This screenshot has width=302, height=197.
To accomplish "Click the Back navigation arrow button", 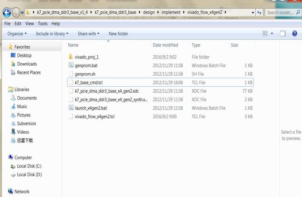I will click(7, 13).
